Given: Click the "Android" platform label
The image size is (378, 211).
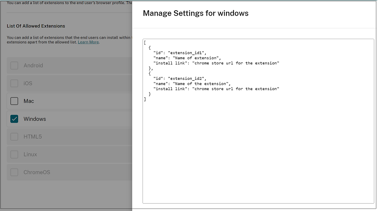Looking at the screenshot, I should tap(33, 65).
